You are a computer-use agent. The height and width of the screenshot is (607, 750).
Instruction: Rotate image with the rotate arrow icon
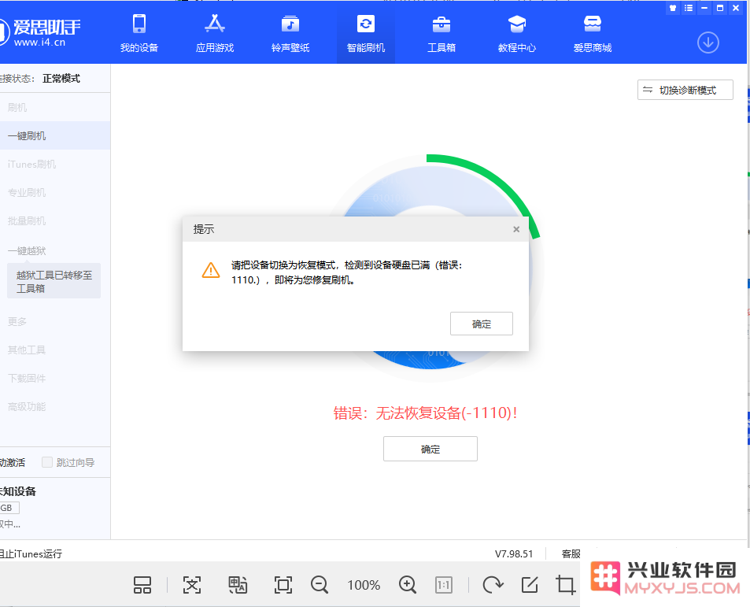pyautogui.click(x=493, y=584)
